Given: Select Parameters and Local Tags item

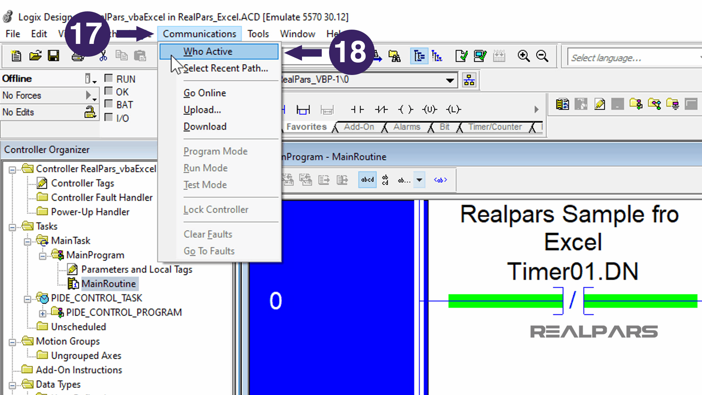Looking at the screenshot, I should [x=137, y=269].
